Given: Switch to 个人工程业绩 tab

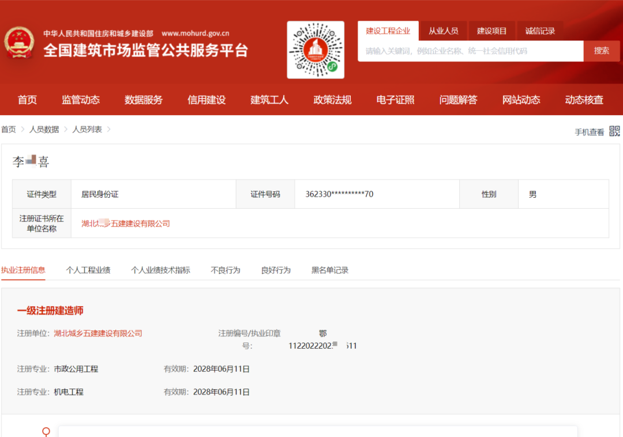Looking at the screenshot, I should pos(88,270).
